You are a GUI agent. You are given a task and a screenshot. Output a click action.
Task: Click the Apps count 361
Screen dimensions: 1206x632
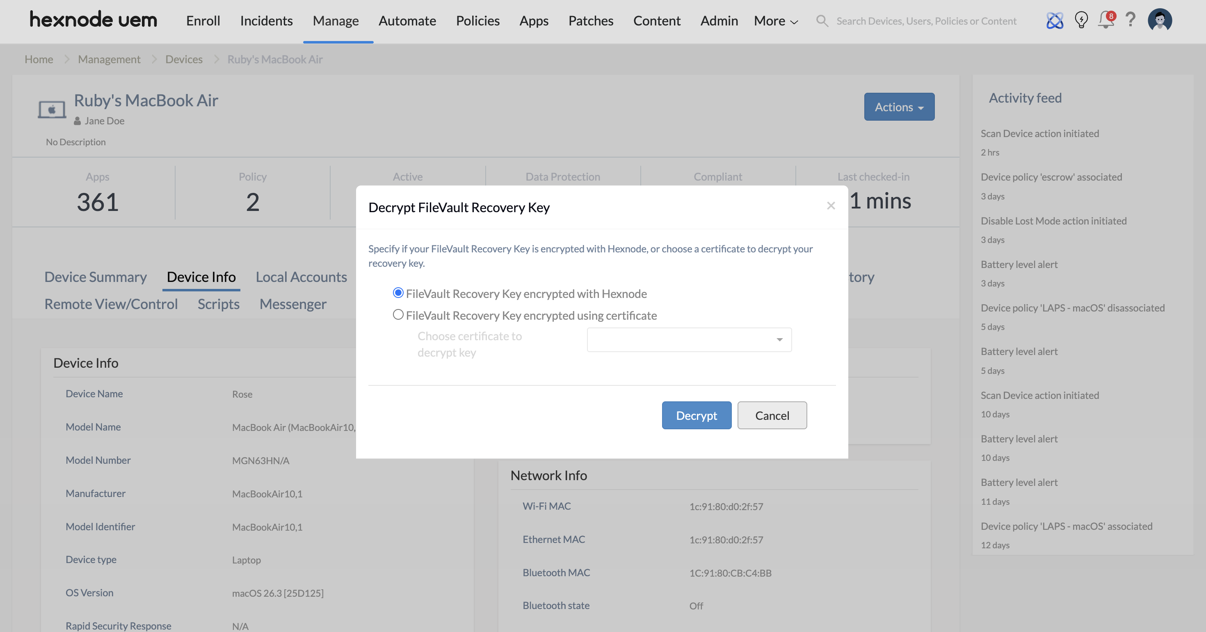click(x=97, y=202)
